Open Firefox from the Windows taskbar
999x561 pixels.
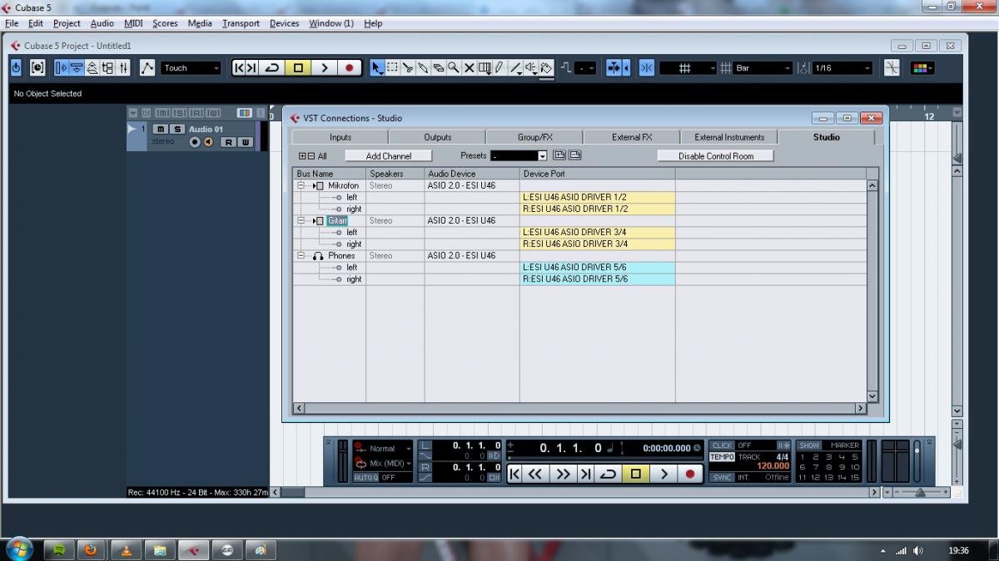click(x=90, y=549)
